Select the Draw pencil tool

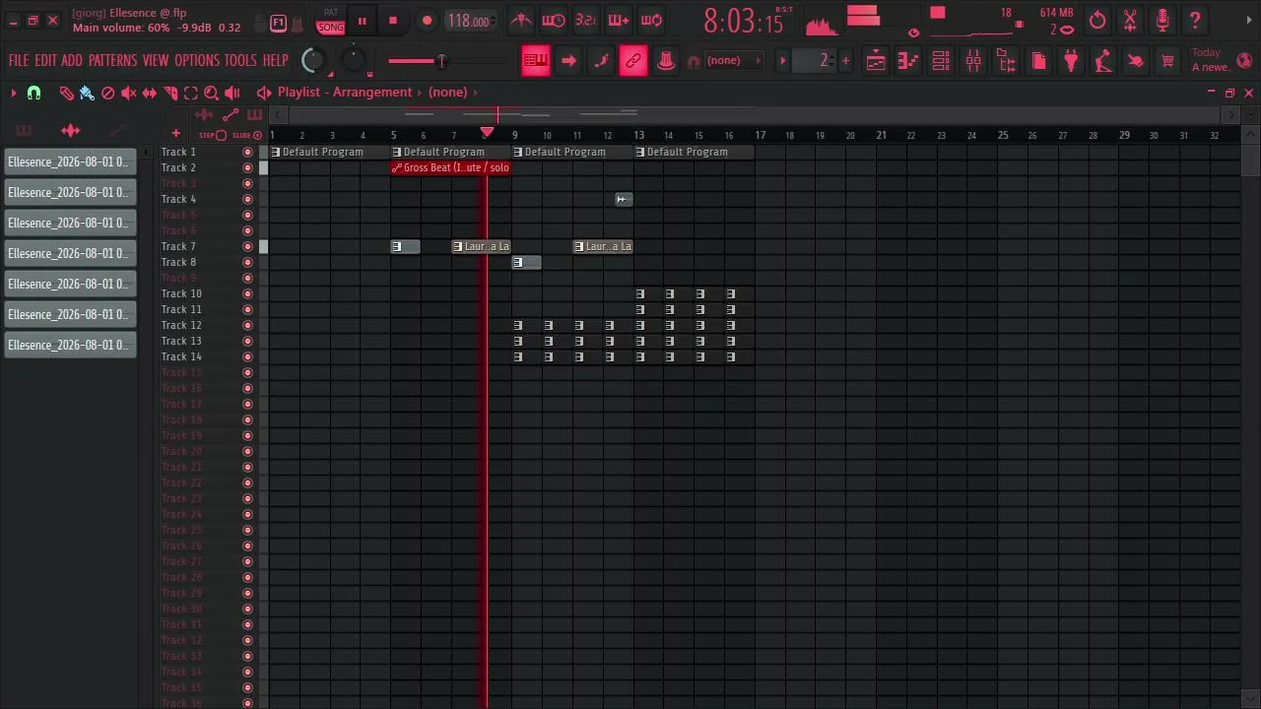pyautogui.click(x=66, y=93)
